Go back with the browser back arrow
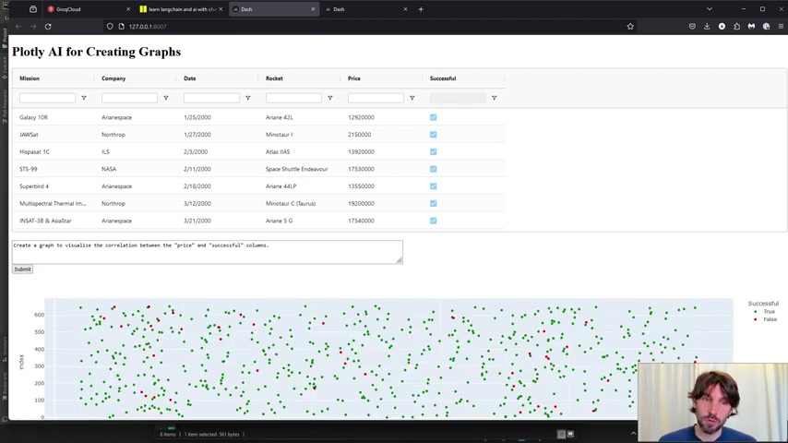Screen dimensions: 788x443 pos(18,27)
